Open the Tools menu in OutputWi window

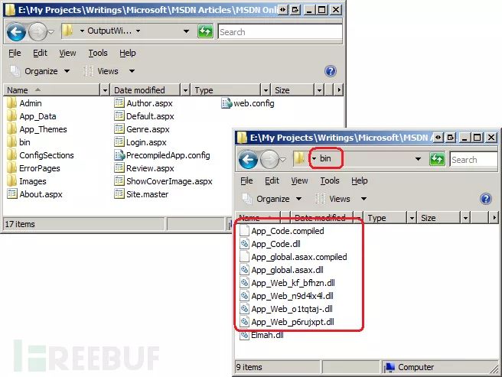(98, 53)
